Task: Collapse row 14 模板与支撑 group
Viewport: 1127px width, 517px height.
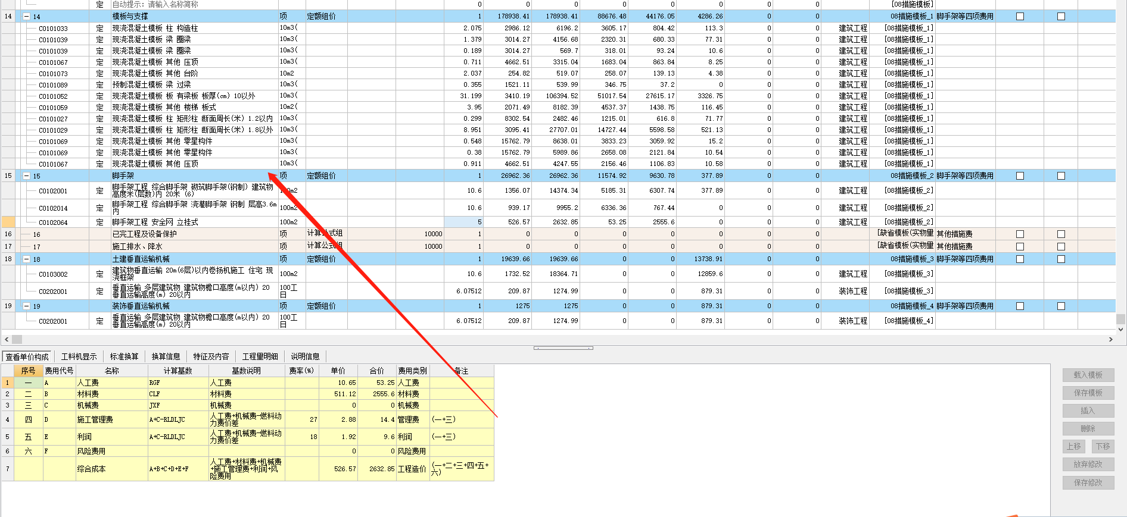Action: point(26,17)
